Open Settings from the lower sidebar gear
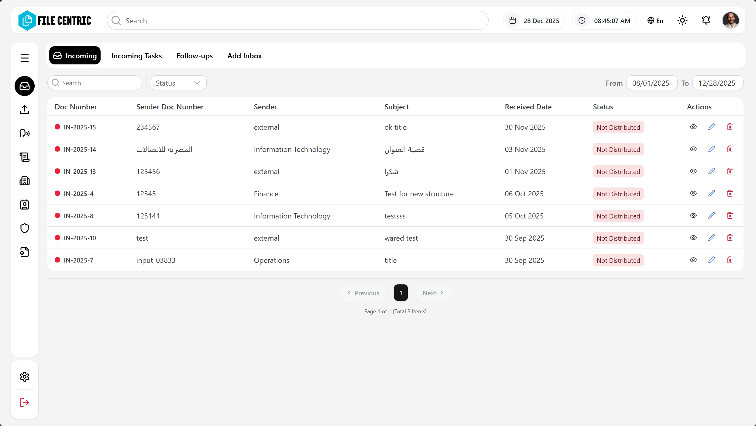Image resolution: width=756 pixels, height=426 pixels. click(24, 377)
